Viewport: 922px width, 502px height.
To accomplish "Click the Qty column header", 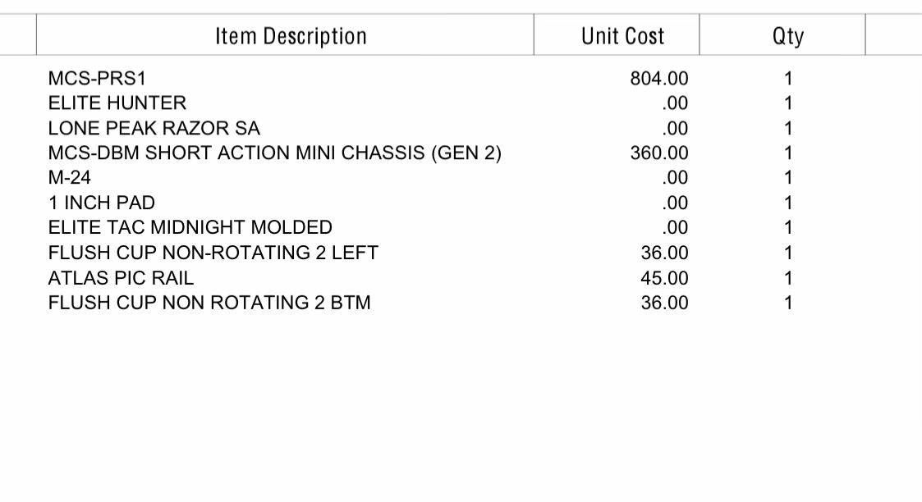I will (788, 36).
